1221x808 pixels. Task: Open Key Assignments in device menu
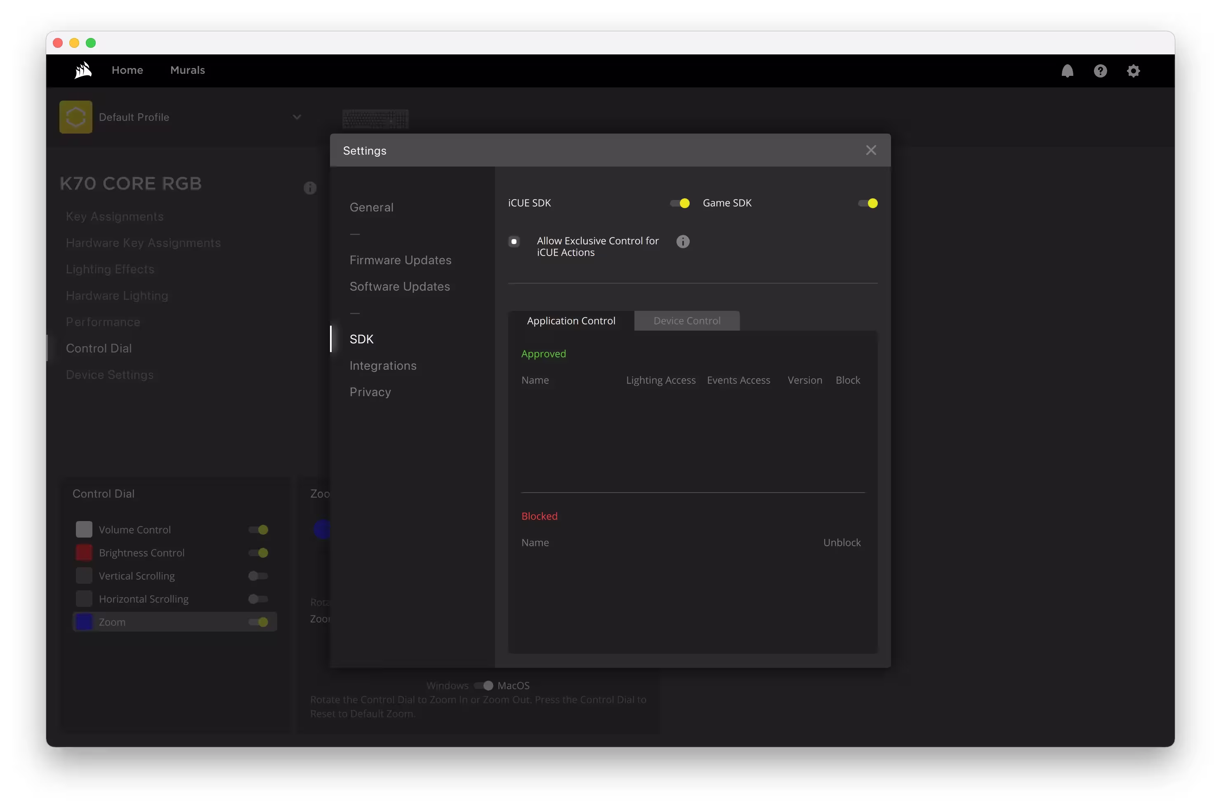click(x=115, y=216)
